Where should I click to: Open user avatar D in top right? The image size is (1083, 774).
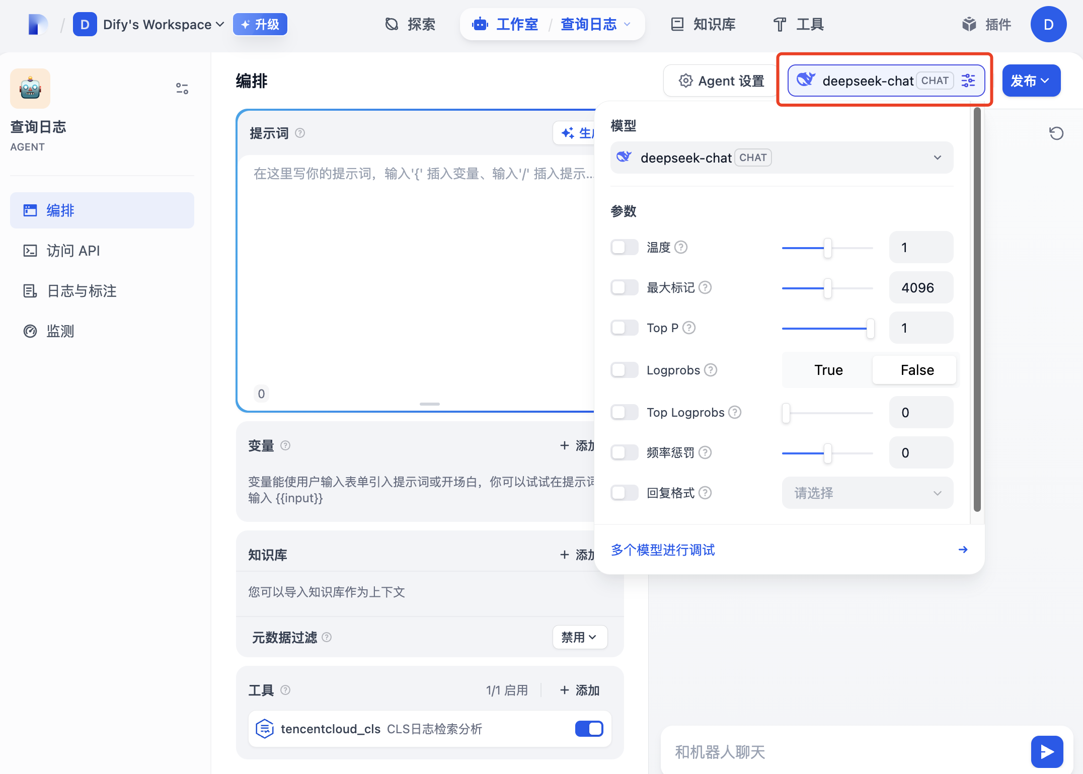(1048, 24)
